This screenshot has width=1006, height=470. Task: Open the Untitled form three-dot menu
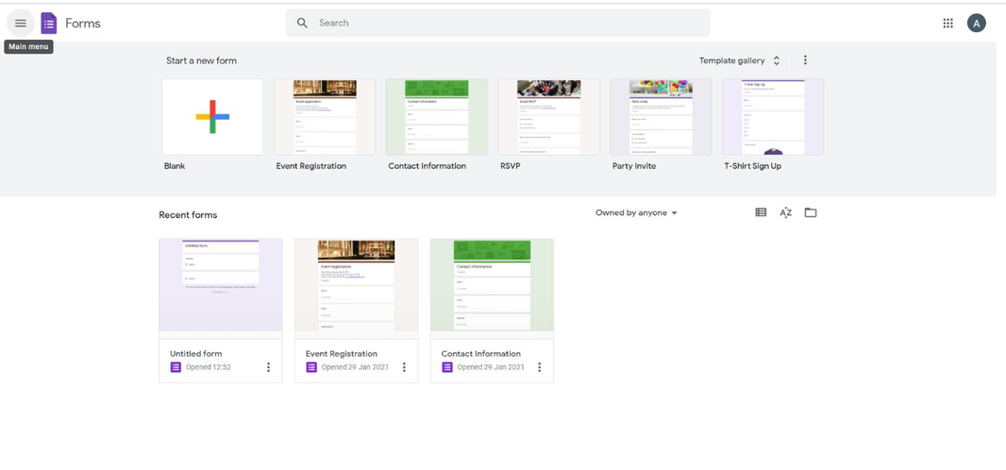268,367
